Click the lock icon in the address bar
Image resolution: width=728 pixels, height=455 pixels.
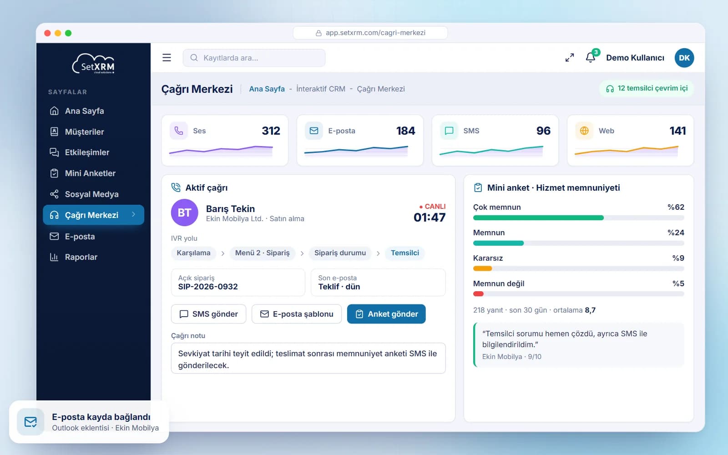(x=318, y=33)
